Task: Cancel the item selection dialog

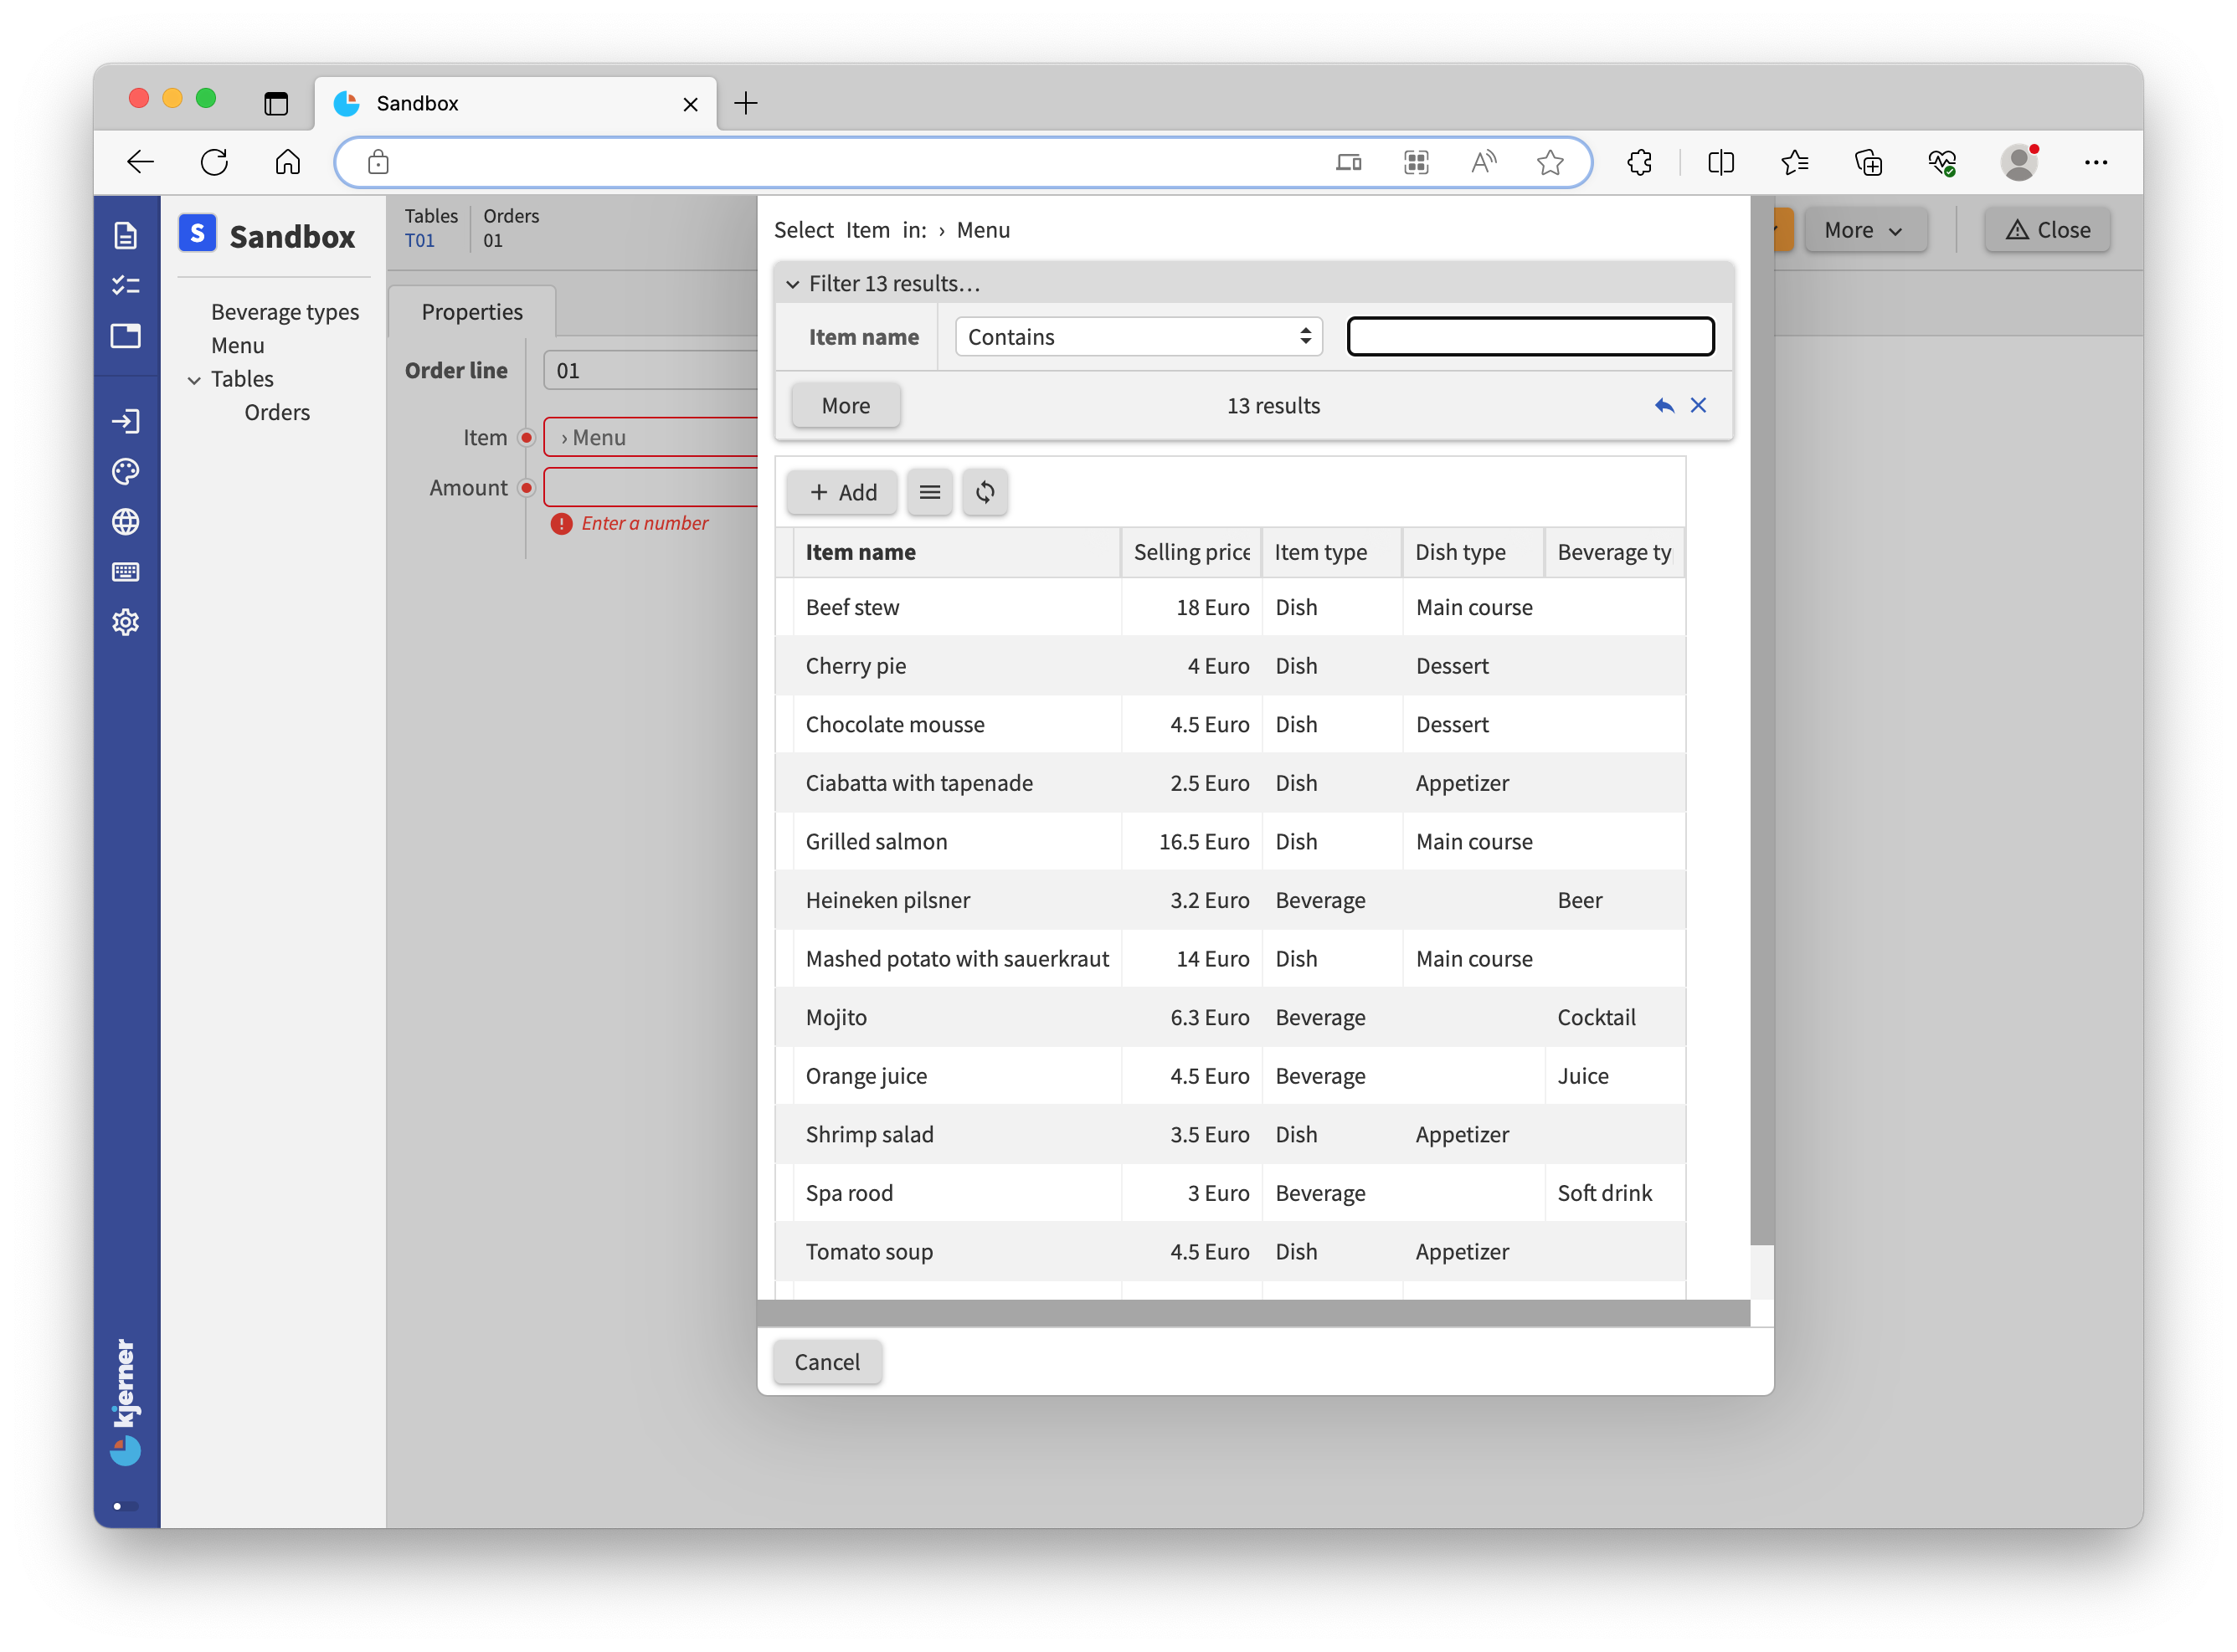Action: point(827,1362)
